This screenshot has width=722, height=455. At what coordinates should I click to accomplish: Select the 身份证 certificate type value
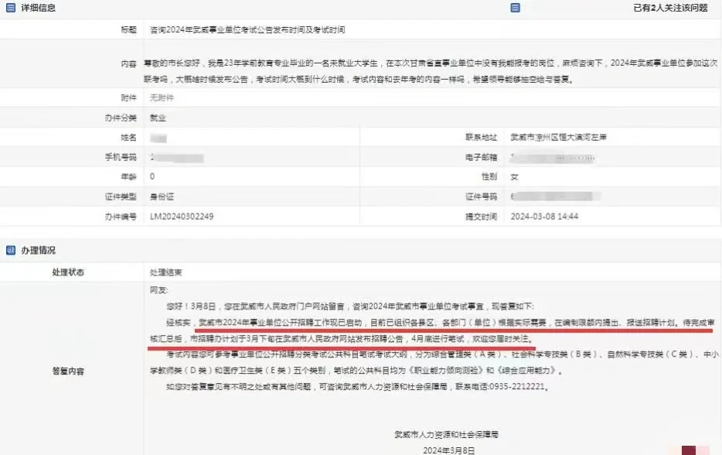[x=161, y=196]
